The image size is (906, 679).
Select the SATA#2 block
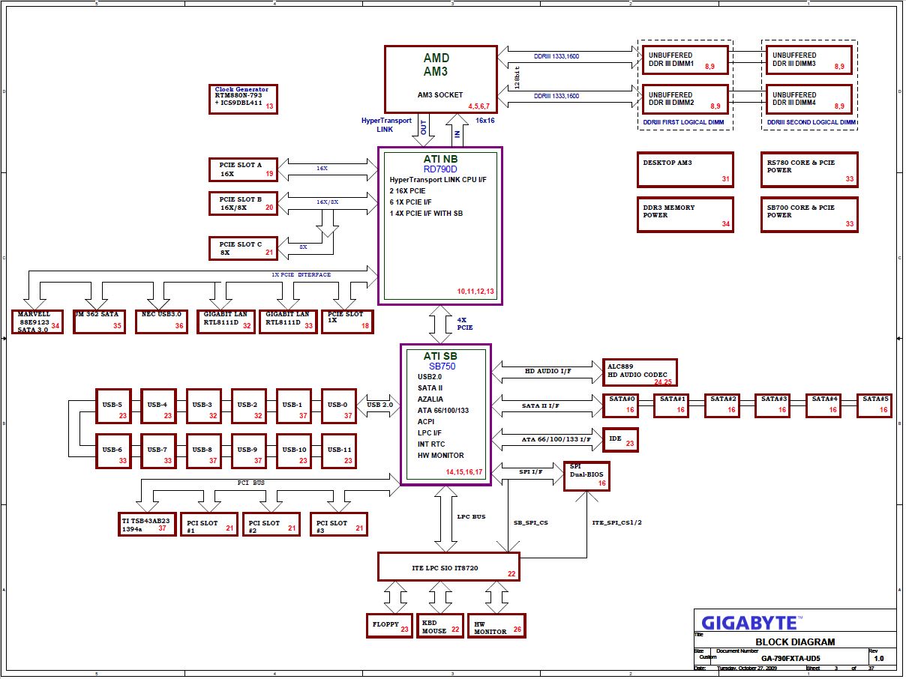723,405
